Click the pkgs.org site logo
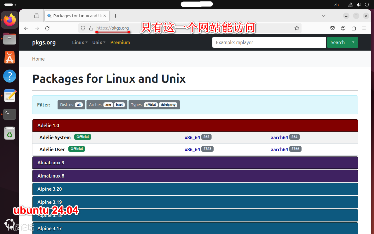Viewport: 374px width, 234px height. [44, 42]
